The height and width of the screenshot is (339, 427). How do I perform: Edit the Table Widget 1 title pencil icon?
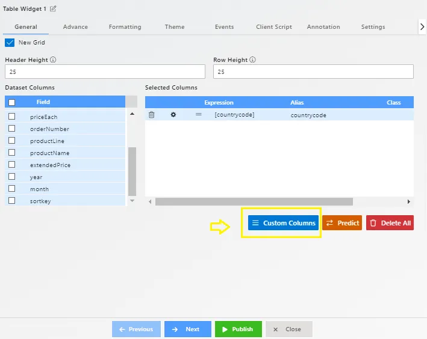(53, 8)
